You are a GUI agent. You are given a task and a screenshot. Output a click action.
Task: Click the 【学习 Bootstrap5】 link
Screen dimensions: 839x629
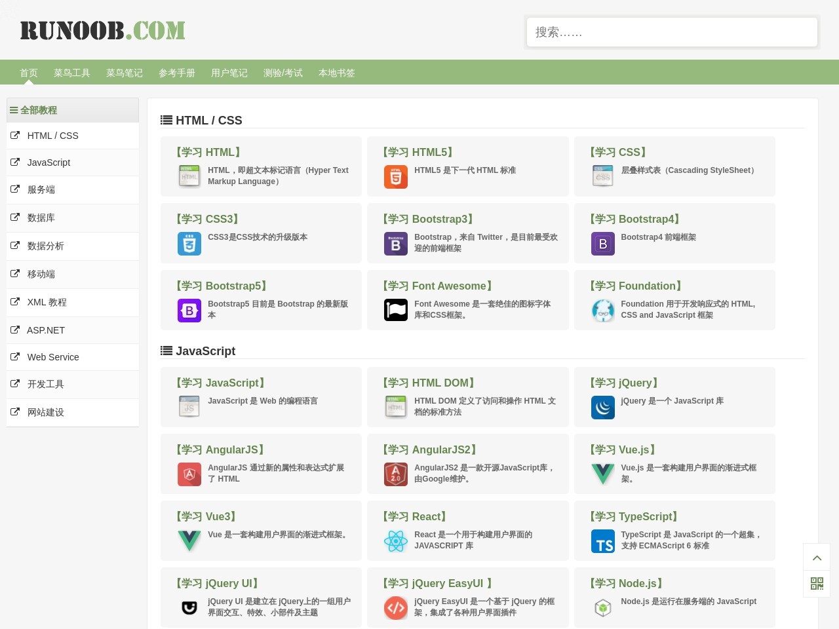(x=222, y=286)
